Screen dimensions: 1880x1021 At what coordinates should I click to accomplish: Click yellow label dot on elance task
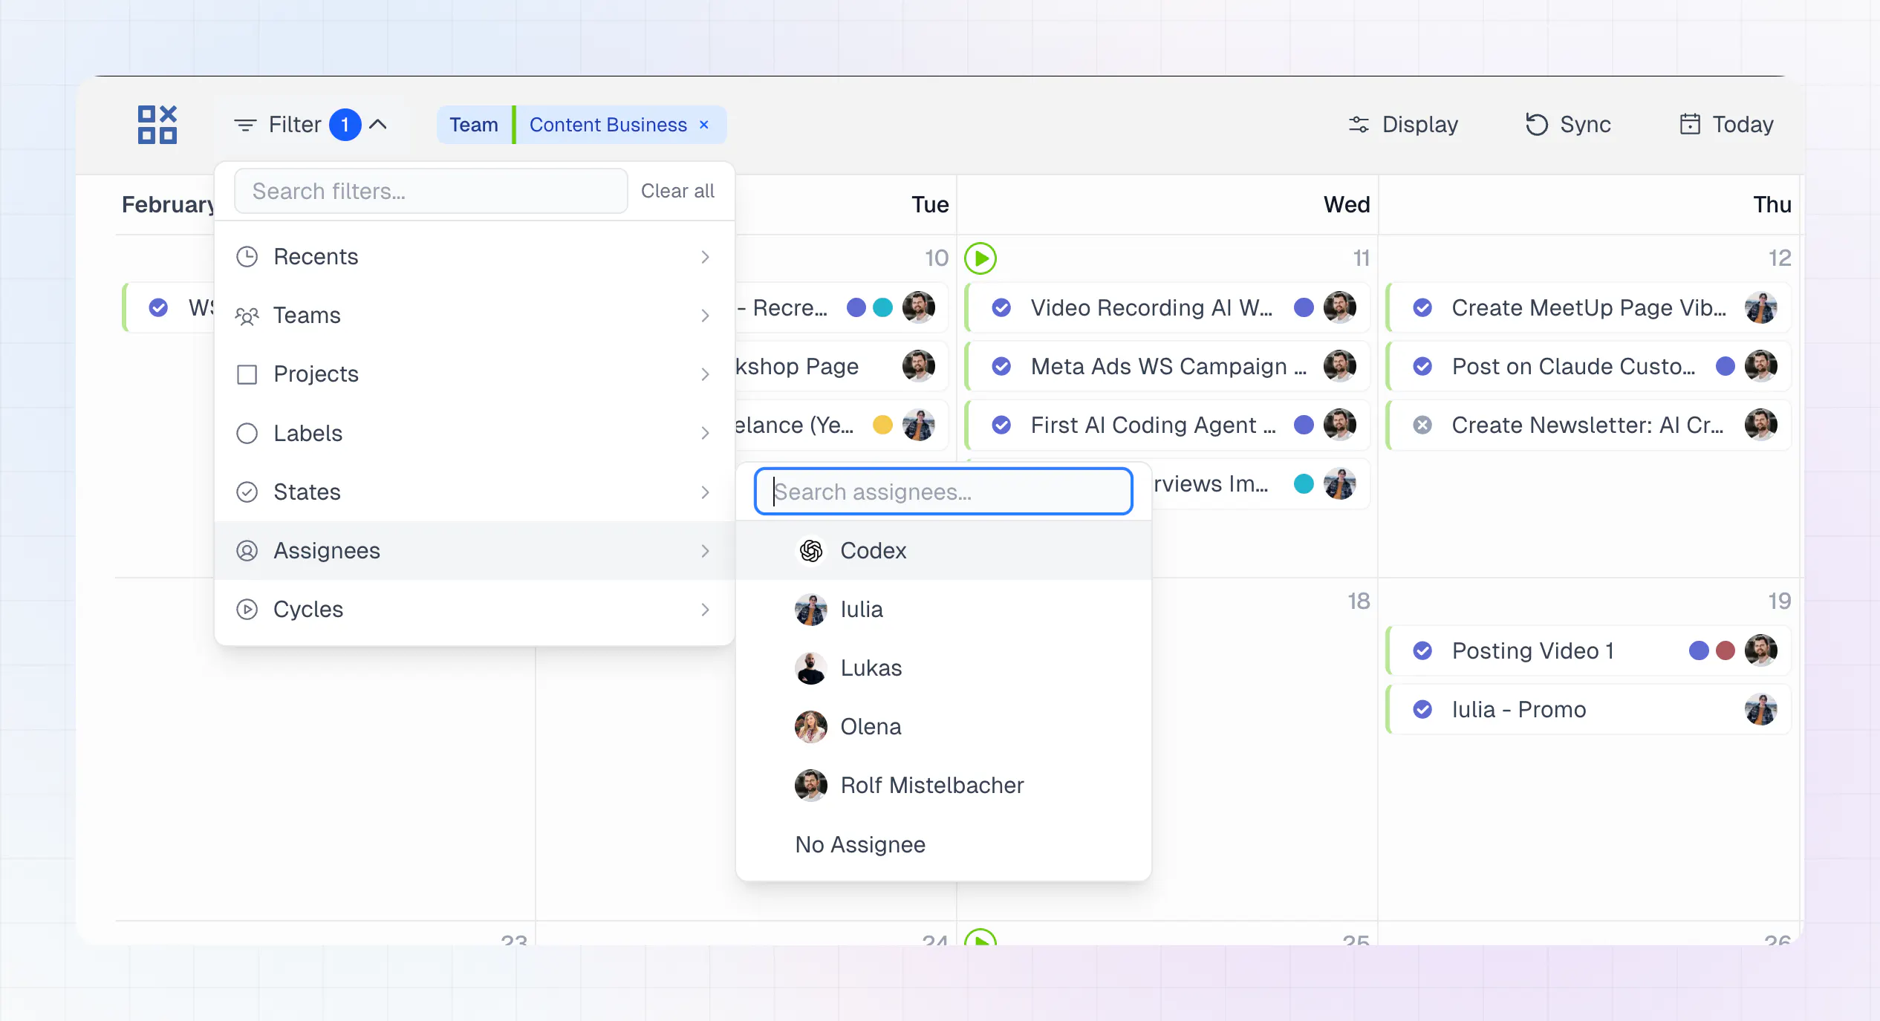882,425
